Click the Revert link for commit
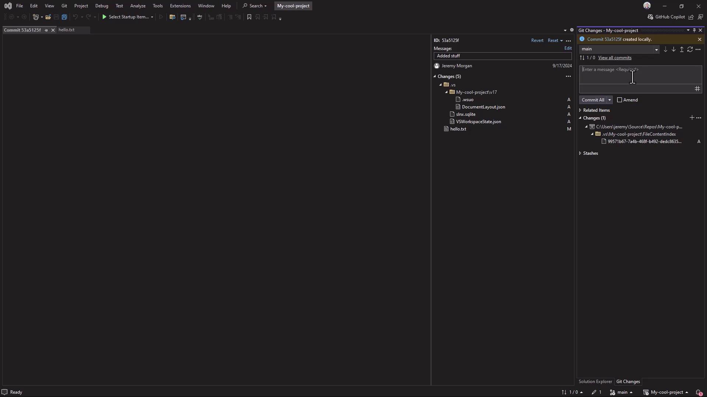707x397 pixels. [x=537, y=40]
